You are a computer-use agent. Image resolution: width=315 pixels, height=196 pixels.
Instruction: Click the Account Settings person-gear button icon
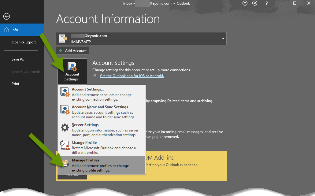[72, 67]
